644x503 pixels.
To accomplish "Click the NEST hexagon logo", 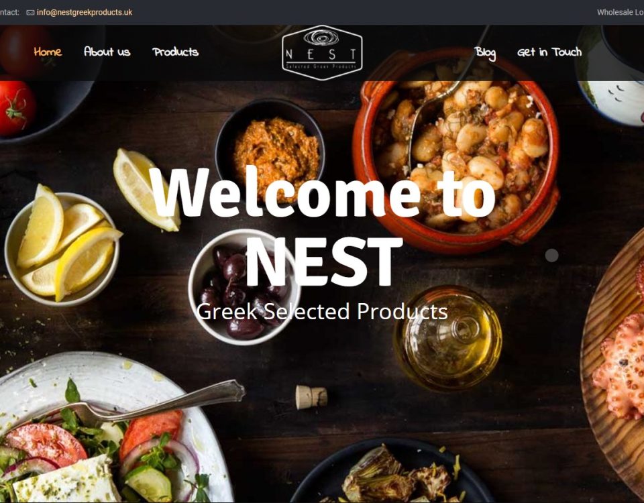I will [x=322, y=52].
